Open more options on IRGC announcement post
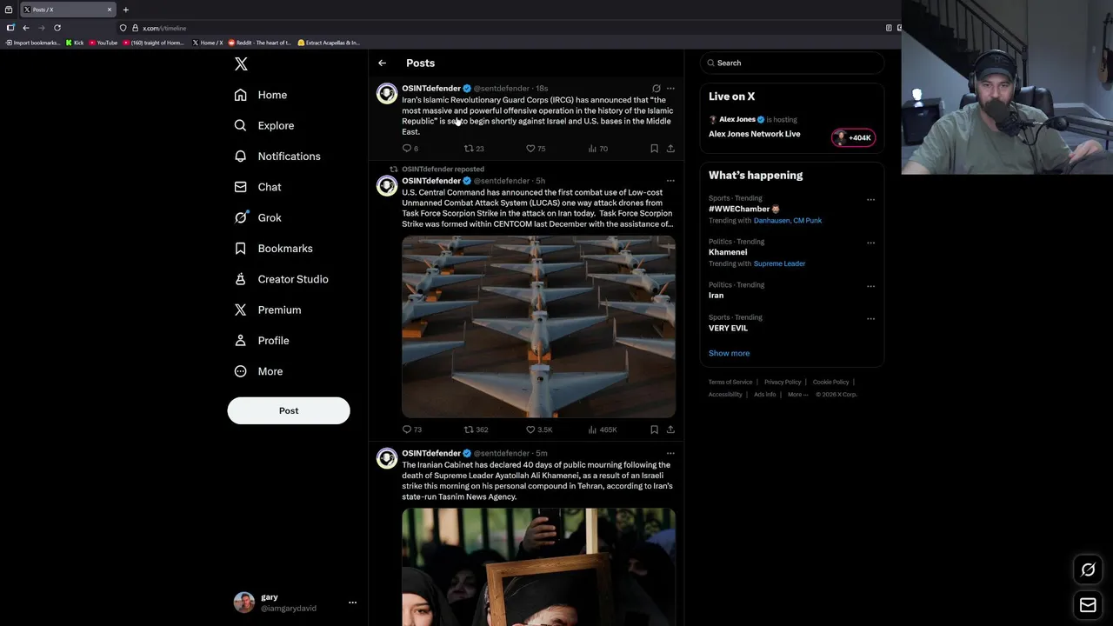Image resolution: width=1113 pixels, height=626 pixels. [670, 89]
